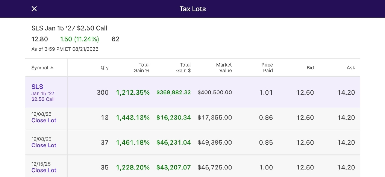Sort by Bid column header
The width and height of the screenshot is (385, 177).
(x=310, y=68)
